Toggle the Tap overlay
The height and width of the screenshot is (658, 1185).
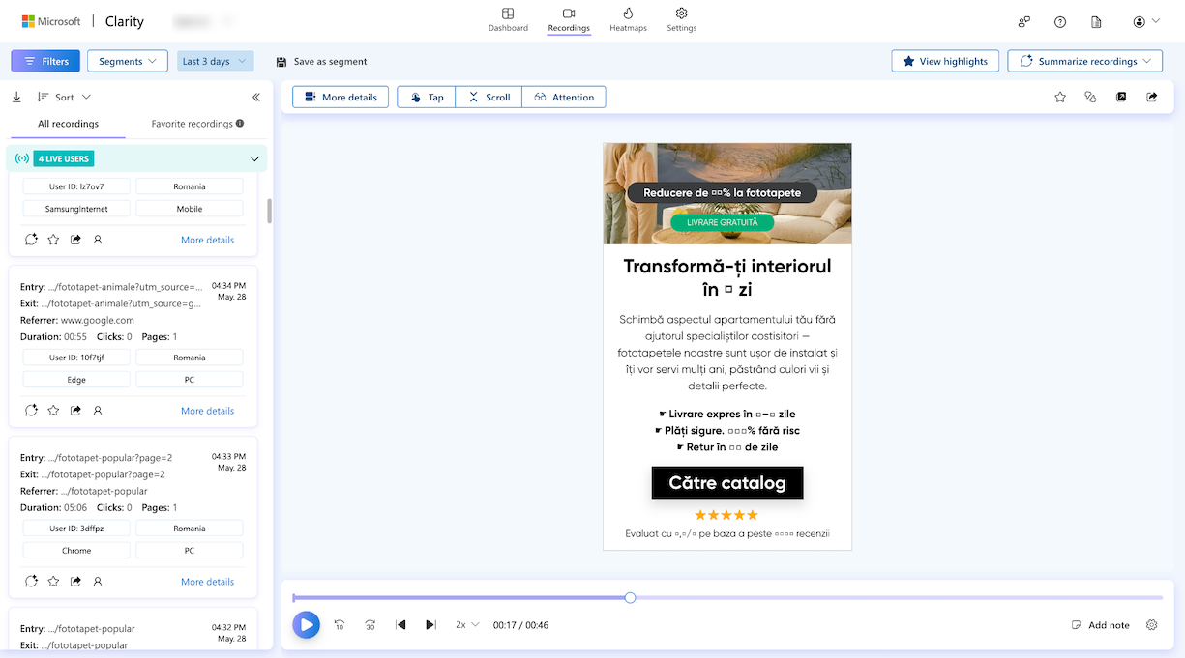click(427, 97)
